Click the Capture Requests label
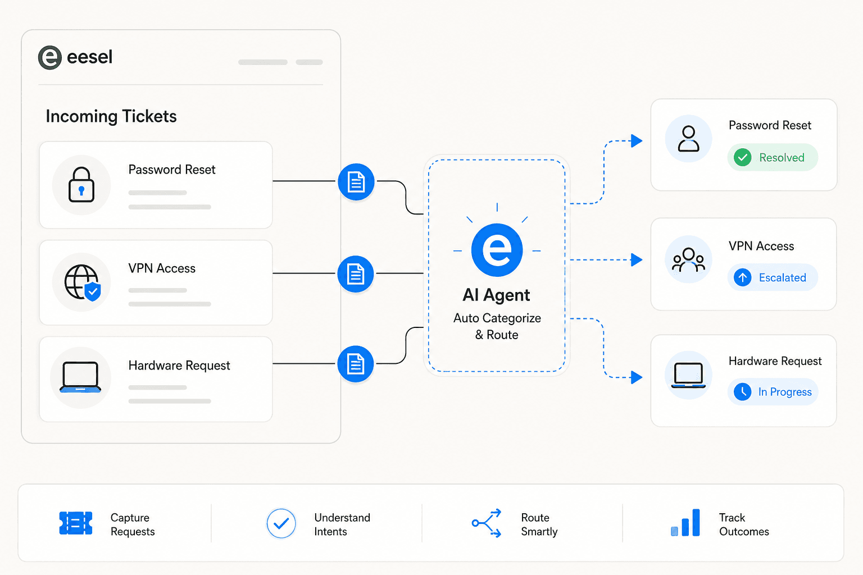This screenshot has width=863, height=575. click(133, 524)
